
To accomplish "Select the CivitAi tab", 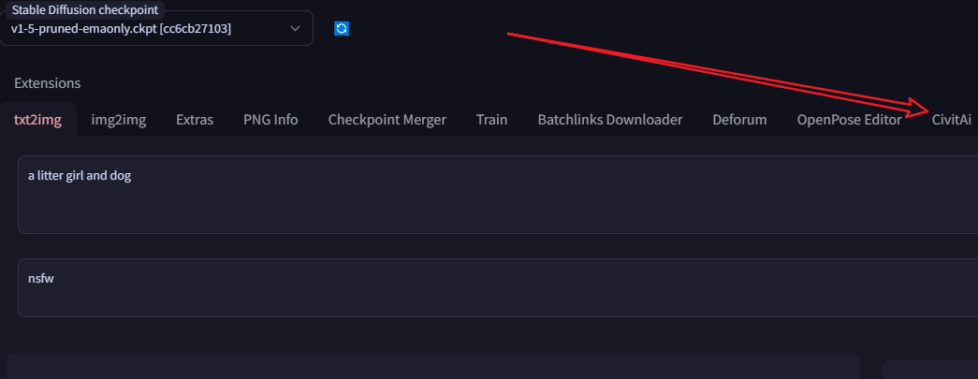I will [951, 120].
